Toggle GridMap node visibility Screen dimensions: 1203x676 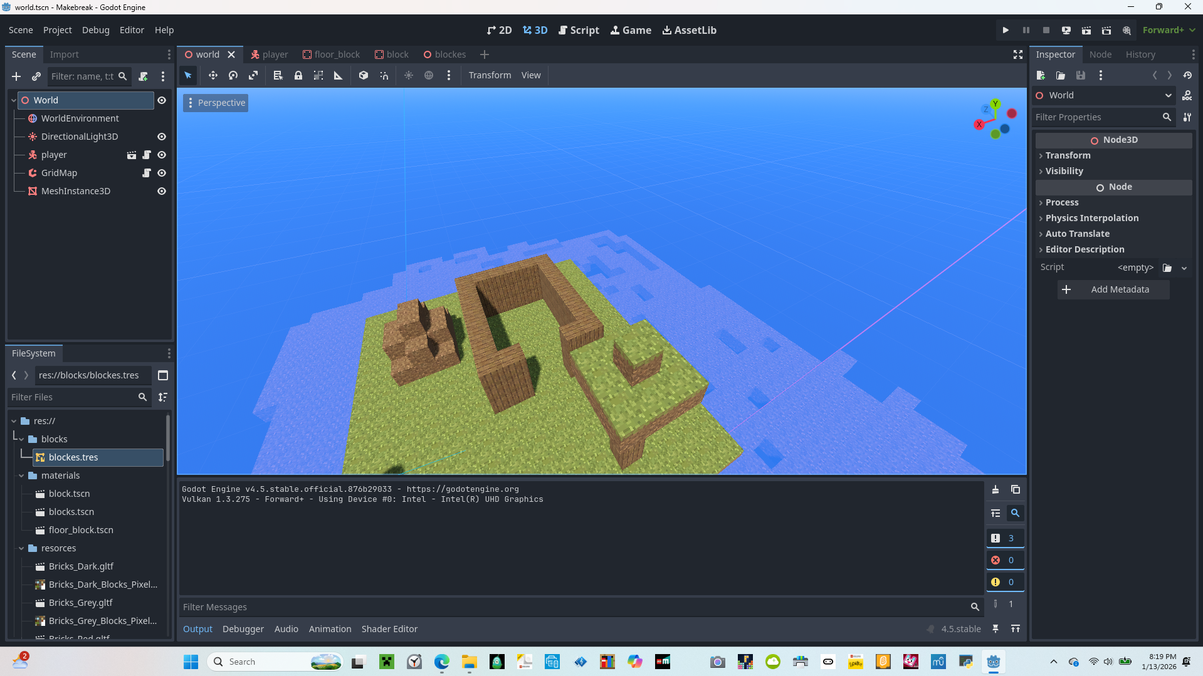(162, 173)
